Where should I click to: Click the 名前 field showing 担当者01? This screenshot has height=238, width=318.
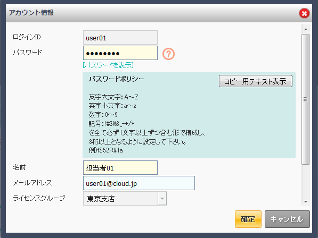click(120, 168)
